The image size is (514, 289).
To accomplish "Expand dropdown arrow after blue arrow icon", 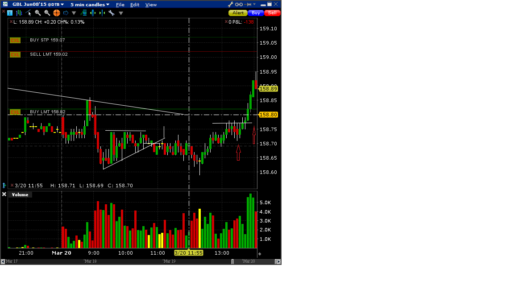I will pos(74,13).
